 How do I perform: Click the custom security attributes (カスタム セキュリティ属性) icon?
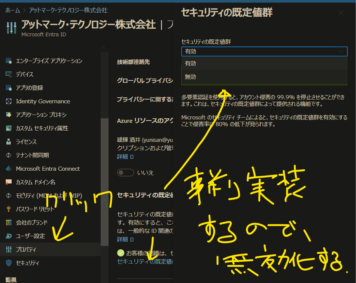9,128
